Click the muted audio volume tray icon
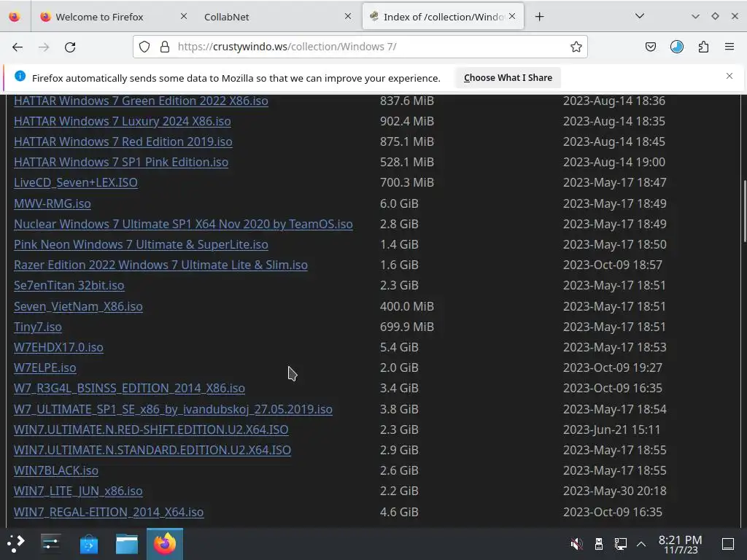 pyautogui.click(x=576, y=543)
